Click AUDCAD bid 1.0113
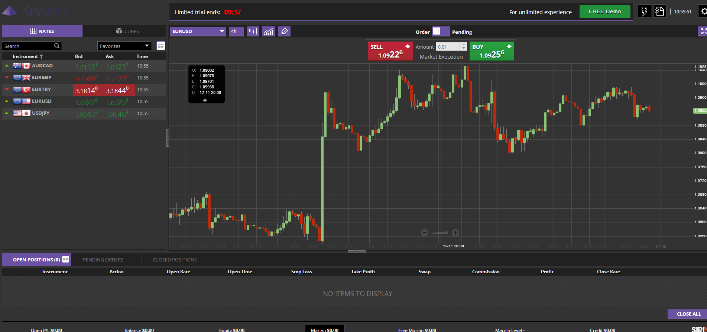 tap(87, 66)
